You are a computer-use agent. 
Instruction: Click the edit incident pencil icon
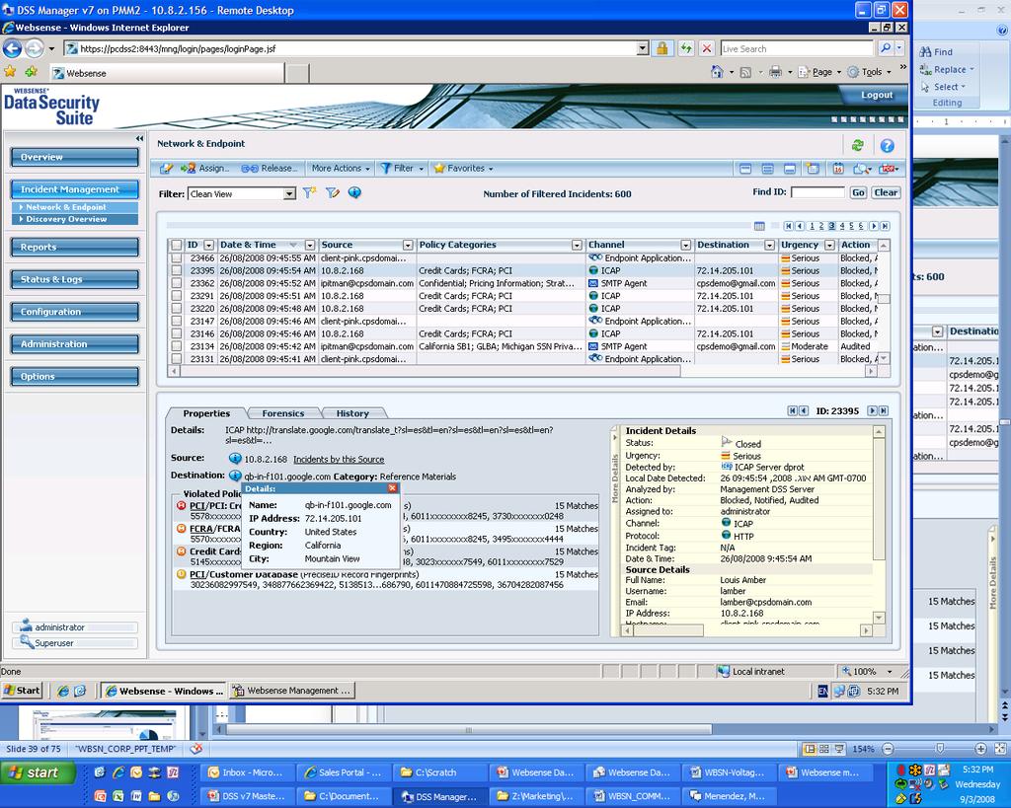[166, 168]
